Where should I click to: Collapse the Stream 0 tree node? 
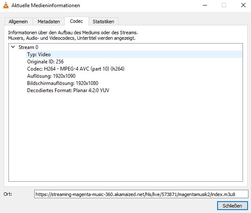pos(13,47)
